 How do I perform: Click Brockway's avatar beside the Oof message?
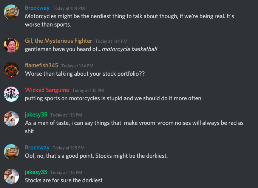tap(11, 152)
